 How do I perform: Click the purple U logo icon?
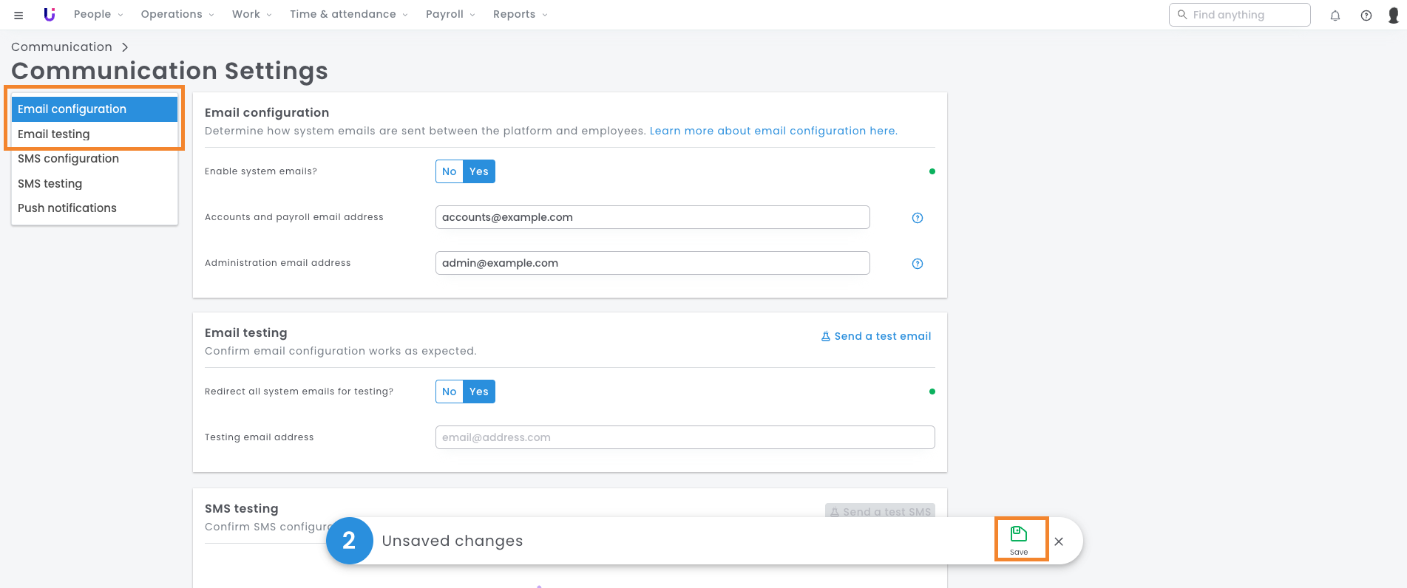click(x=50, y=15)
